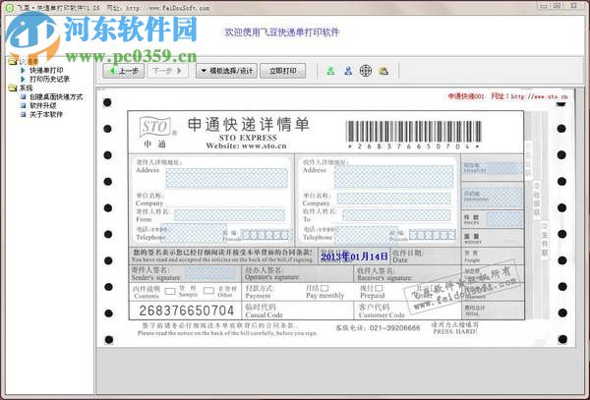Click the sender address field on waybill

click(x=226, y=177)
